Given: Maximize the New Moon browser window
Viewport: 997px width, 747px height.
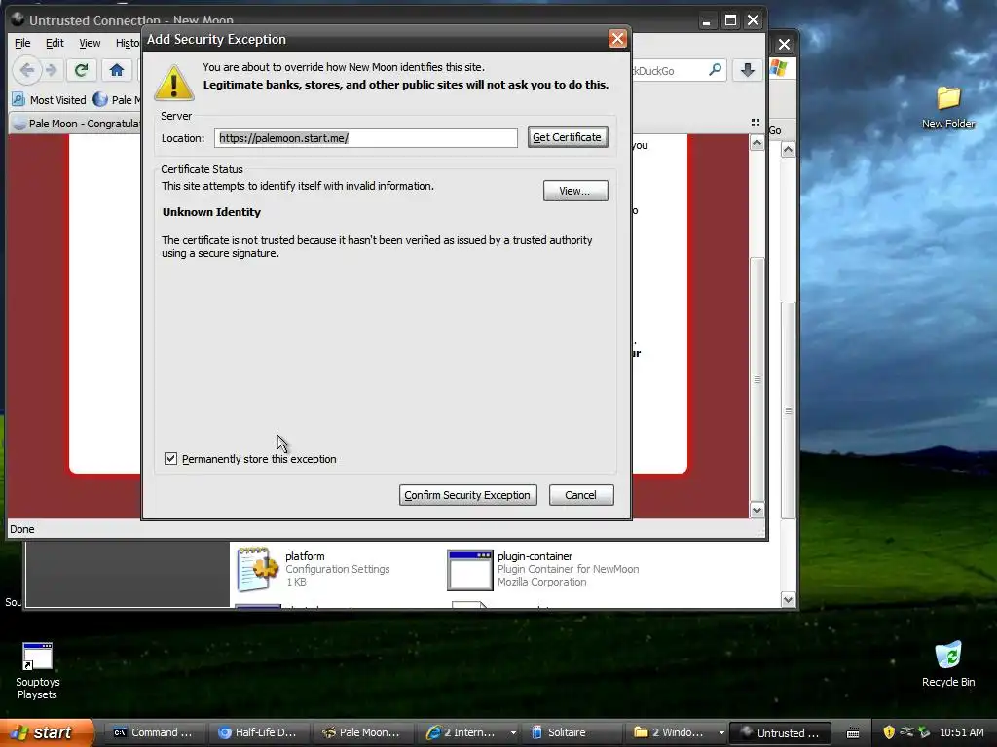Looking at the screenshot, I should tap(730, 20).
